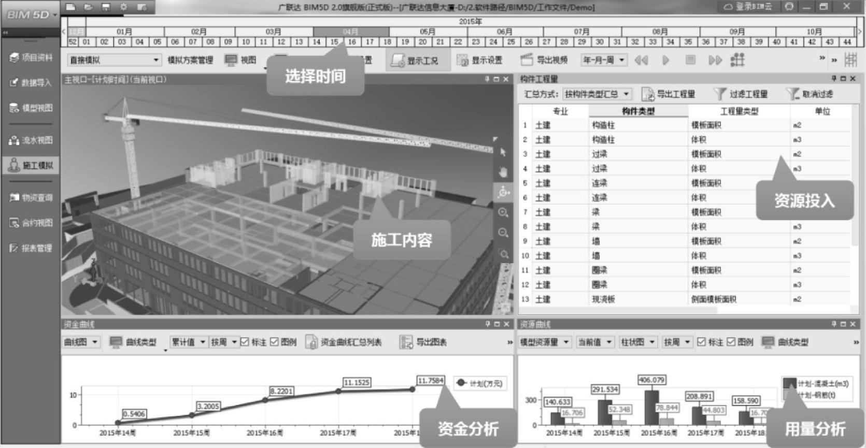Screen dimensions: 866x448
Task: Activate the orbit rotate tool in the viewport
Action: tap(503, 192)
